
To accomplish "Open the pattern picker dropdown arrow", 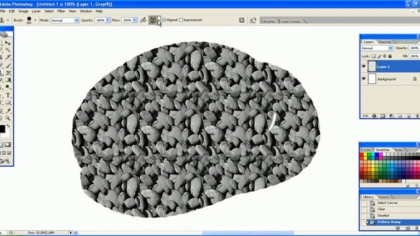I will tap(159, 20).
